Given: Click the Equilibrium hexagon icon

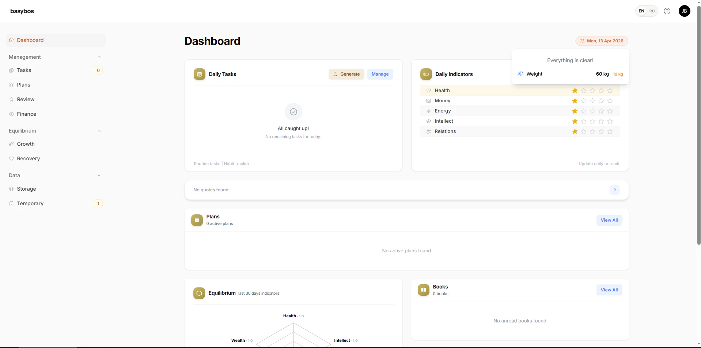Looking at the screenshot, I should (199, 293).
